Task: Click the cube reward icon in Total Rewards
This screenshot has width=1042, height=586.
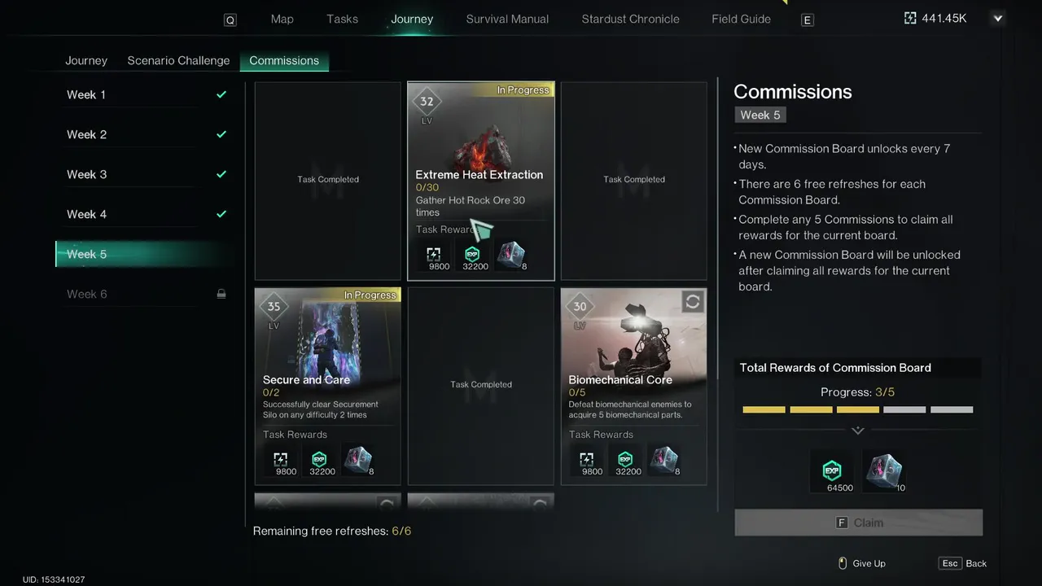Action: pos(884,470)
